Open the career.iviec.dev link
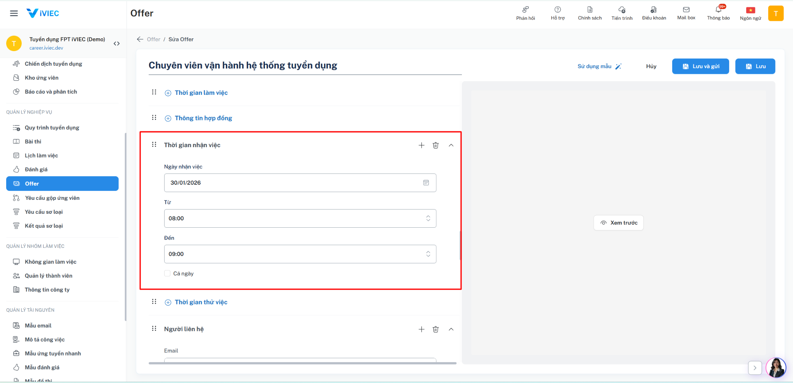 pos(46,48)
